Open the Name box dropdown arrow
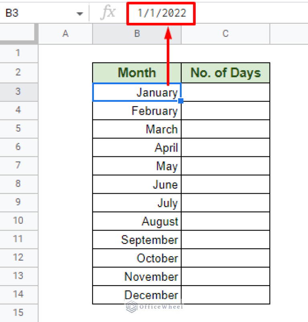 [80, 13]
